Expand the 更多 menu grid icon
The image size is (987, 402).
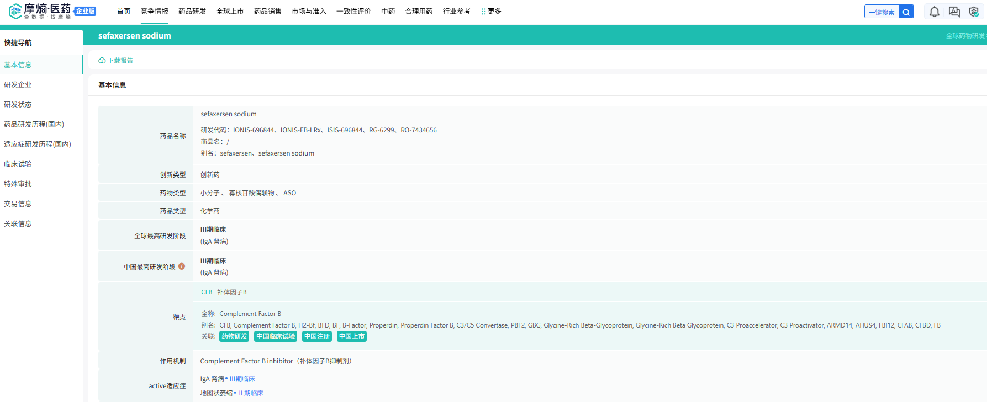pos(484,12)
